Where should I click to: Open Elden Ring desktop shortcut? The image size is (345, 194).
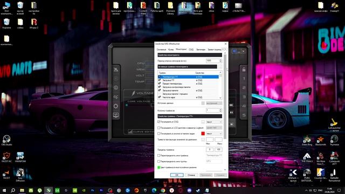pyautogui.click(x=307, y=141)
